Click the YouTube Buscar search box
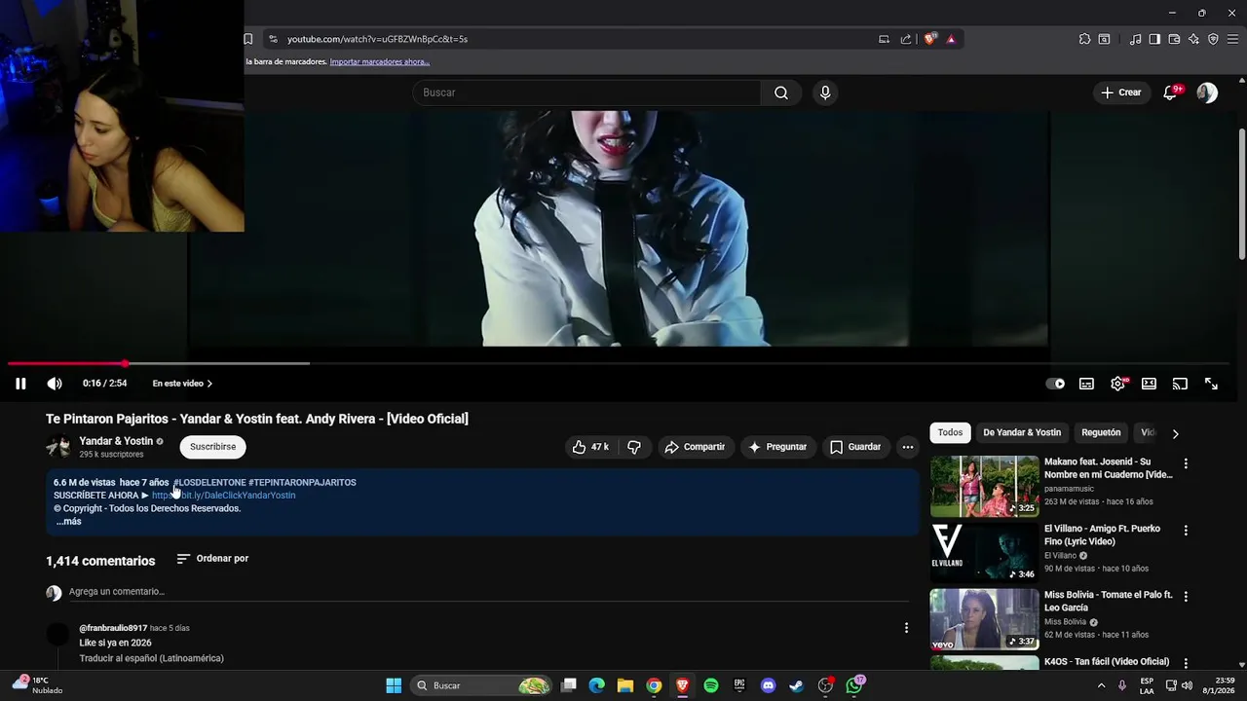The width and height of the screenshot is (1247, 701). point(586,92)
